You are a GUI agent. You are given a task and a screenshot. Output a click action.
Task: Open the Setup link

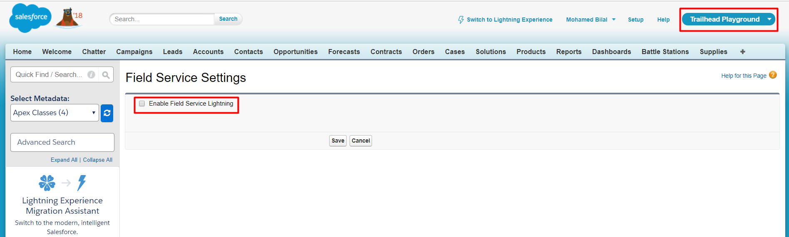tap(636, 20)
